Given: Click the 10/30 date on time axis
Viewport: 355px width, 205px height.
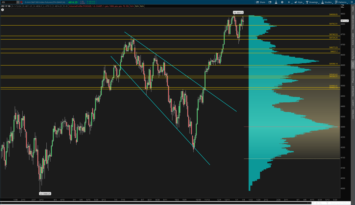Looking at the screenshot, I should pyautogui.click(x=199, y=200).
